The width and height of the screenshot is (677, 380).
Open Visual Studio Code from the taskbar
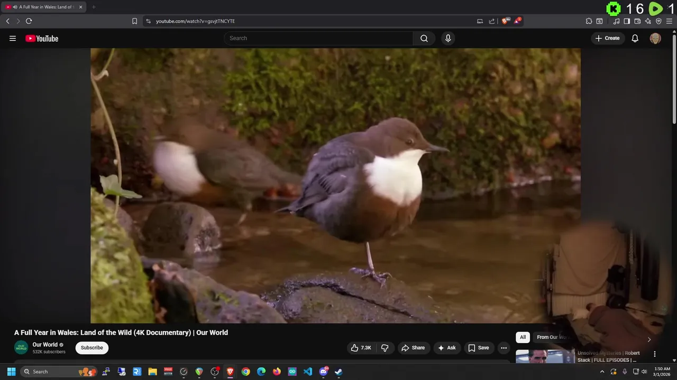click(308, 372)
